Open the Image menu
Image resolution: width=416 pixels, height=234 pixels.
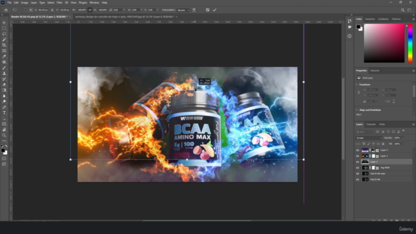click(x=25, y=3)
